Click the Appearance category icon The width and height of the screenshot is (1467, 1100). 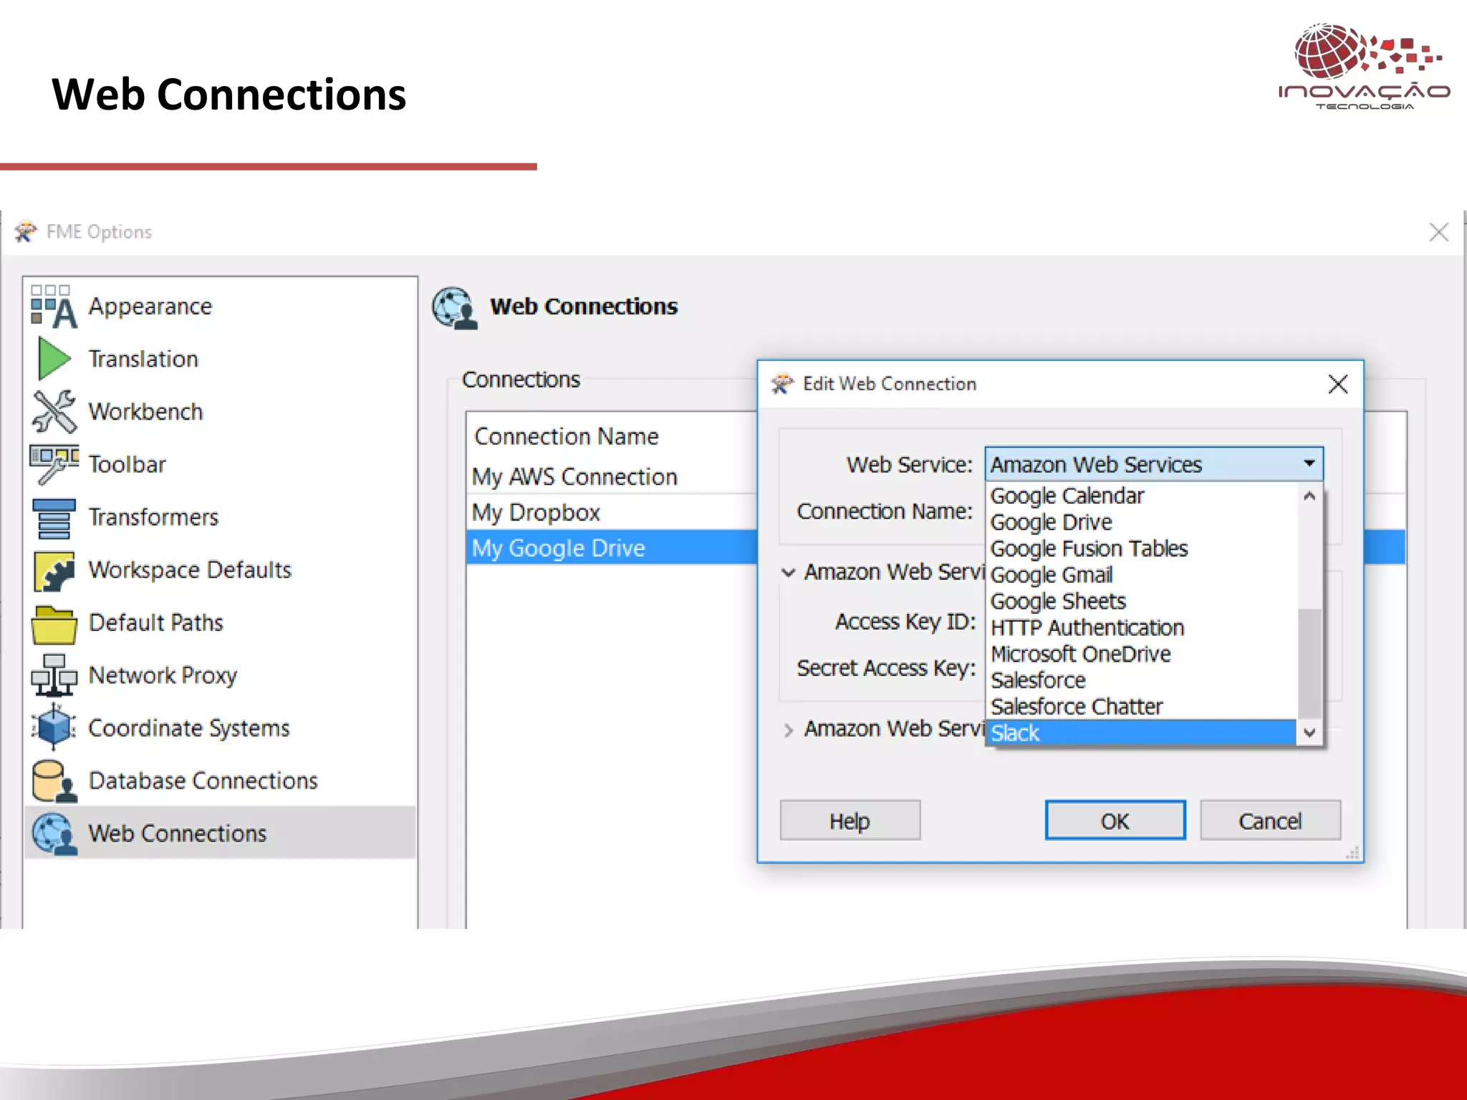click(x=54, y=307)
